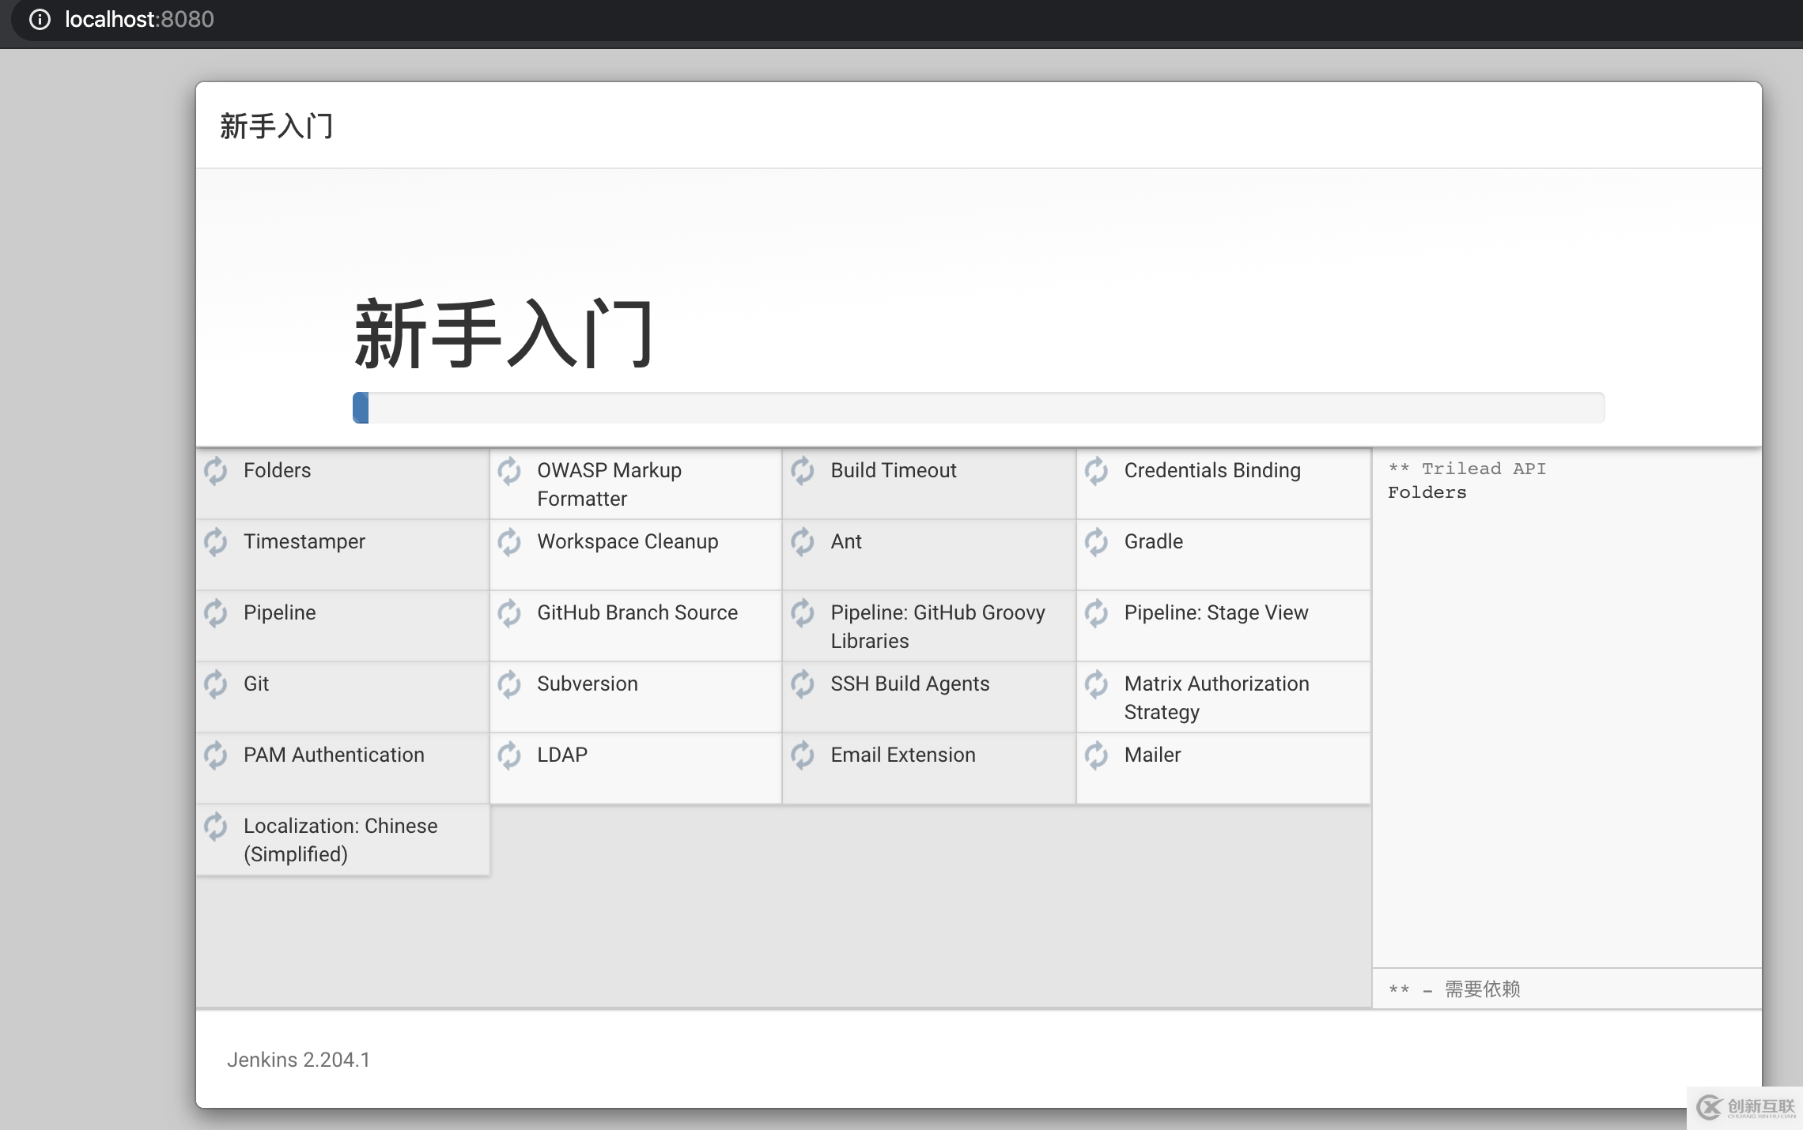Select the Folders plugin name
Viewport: 1803px width, 1130px height.
pyautogui.click(x=278, y=471)
